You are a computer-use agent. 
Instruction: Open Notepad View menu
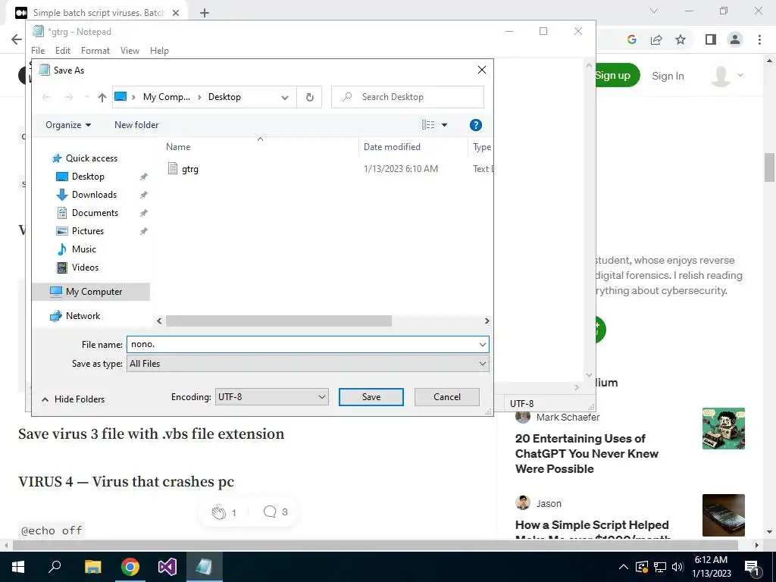tap(130, 51)
